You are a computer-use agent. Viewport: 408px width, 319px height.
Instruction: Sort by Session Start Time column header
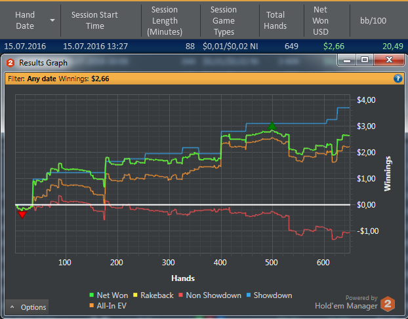pos(101,20)
